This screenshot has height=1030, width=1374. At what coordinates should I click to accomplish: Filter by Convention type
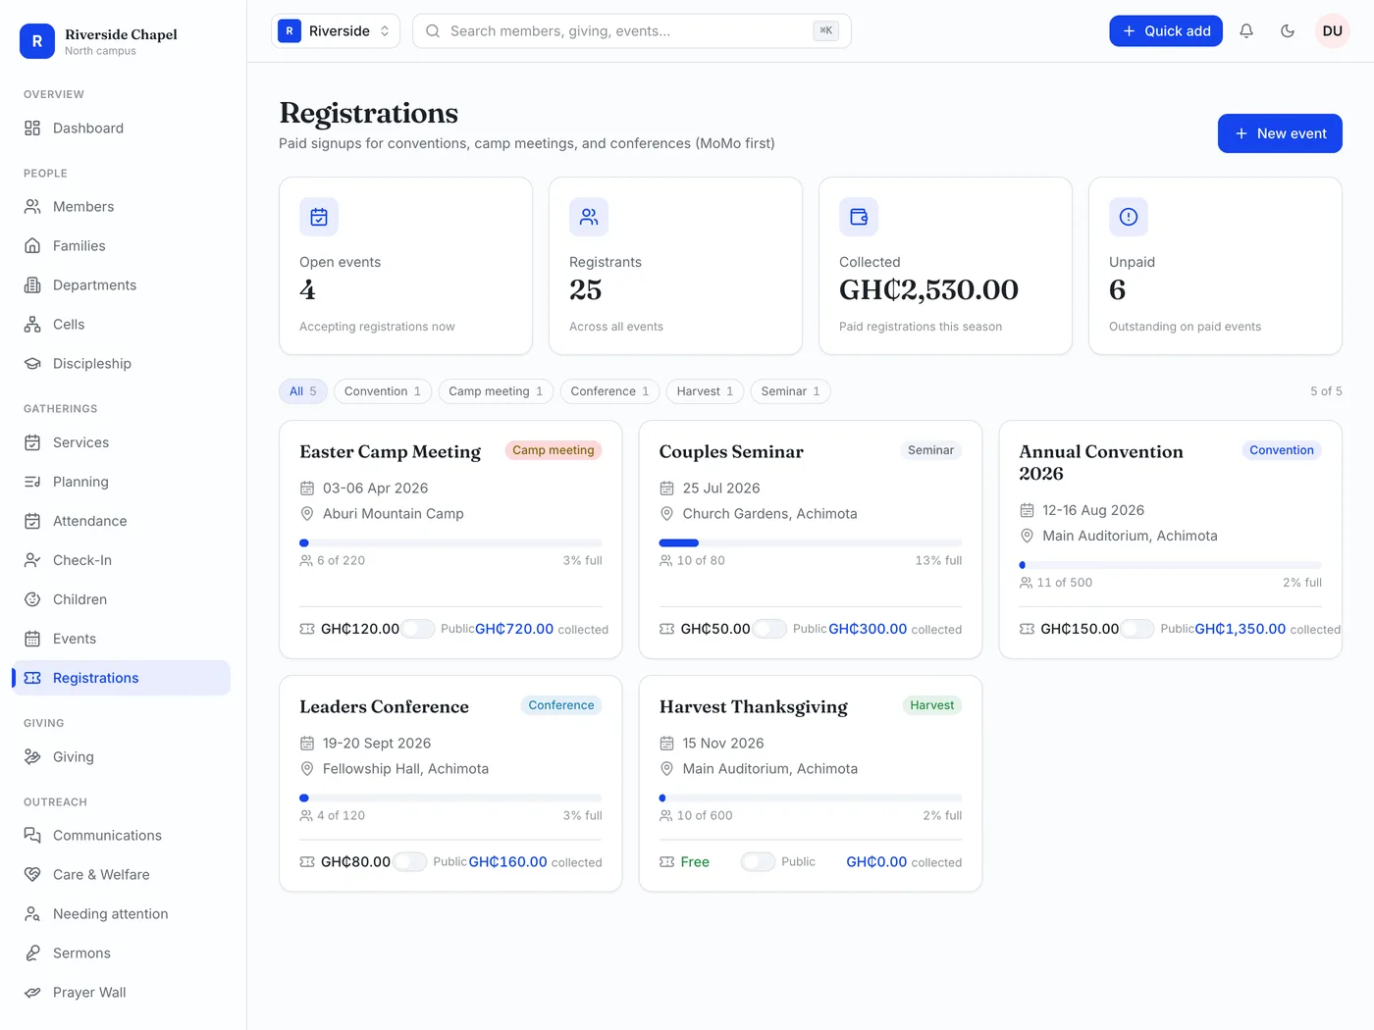[x=383, y=391]
